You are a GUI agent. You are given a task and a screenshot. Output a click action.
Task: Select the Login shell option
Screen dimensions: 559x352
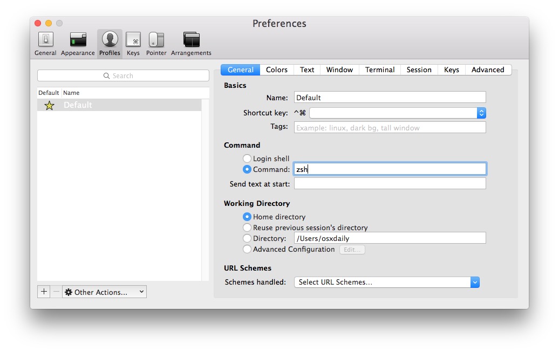247,158
